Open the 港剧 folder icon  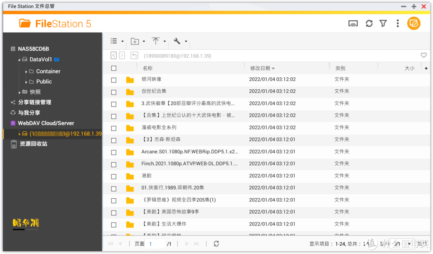(130, 176)
